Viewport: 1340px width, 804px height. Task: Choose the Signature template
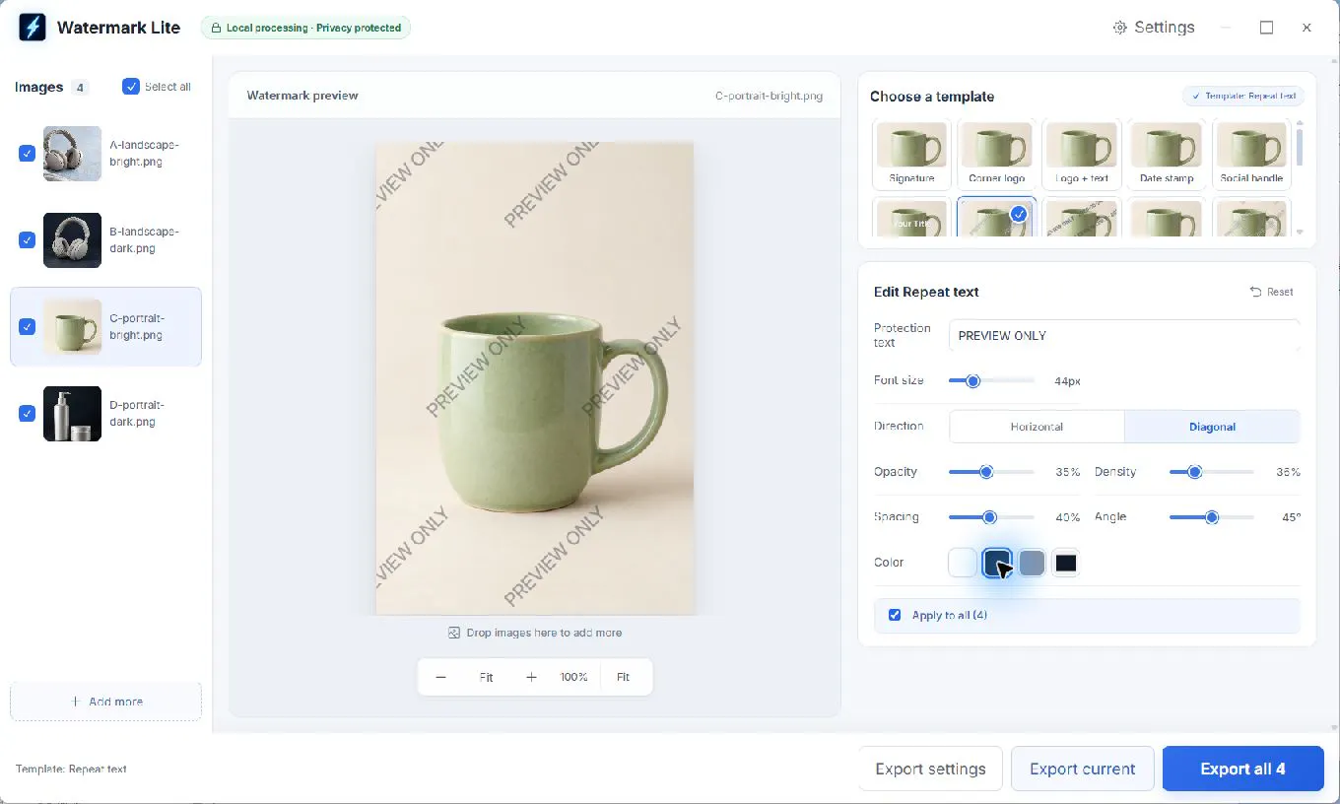(x=911, y=155)
